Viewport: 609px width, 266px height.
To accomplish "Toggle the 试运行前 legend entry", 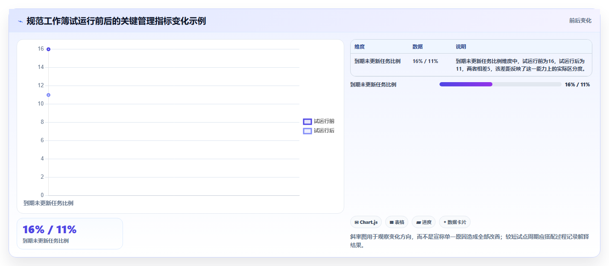I will 319,122.
